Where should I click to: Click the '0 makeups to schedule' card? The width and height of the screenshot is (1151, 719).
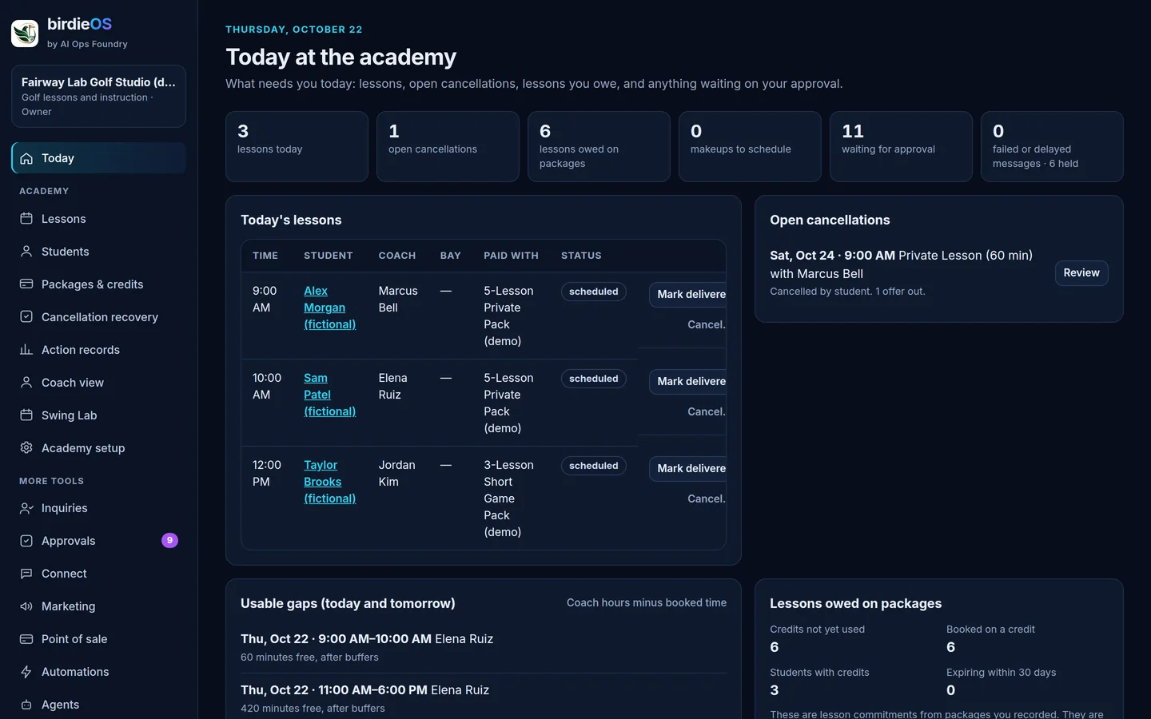point(750,146)
